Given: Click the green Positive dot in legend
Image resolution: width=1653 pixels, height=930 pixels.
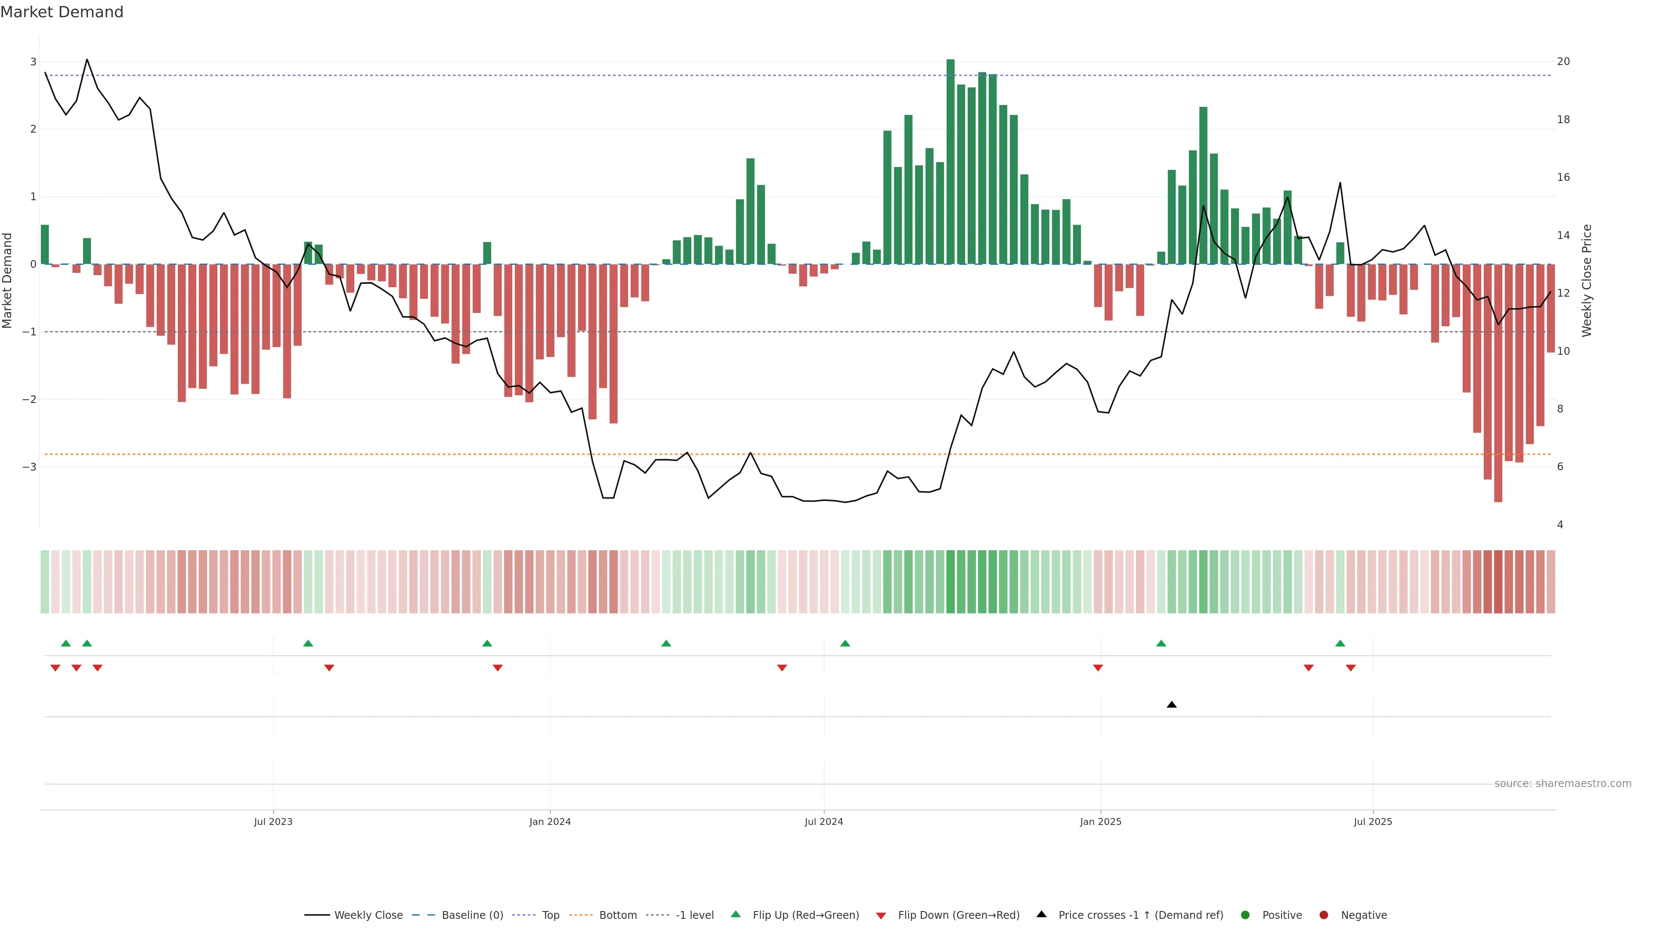Looking at the screenshot, I should tap(1245, 914).
